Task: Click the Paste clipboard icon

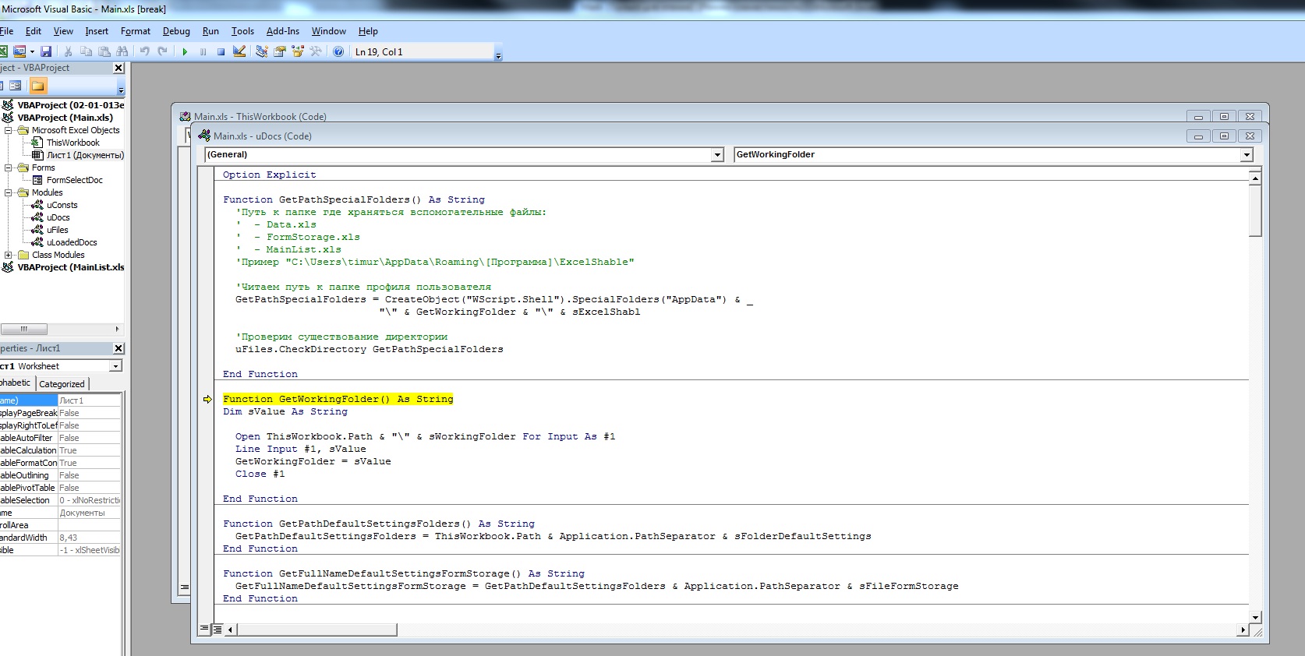Action: pyautogui.click(x=104, y=51)
